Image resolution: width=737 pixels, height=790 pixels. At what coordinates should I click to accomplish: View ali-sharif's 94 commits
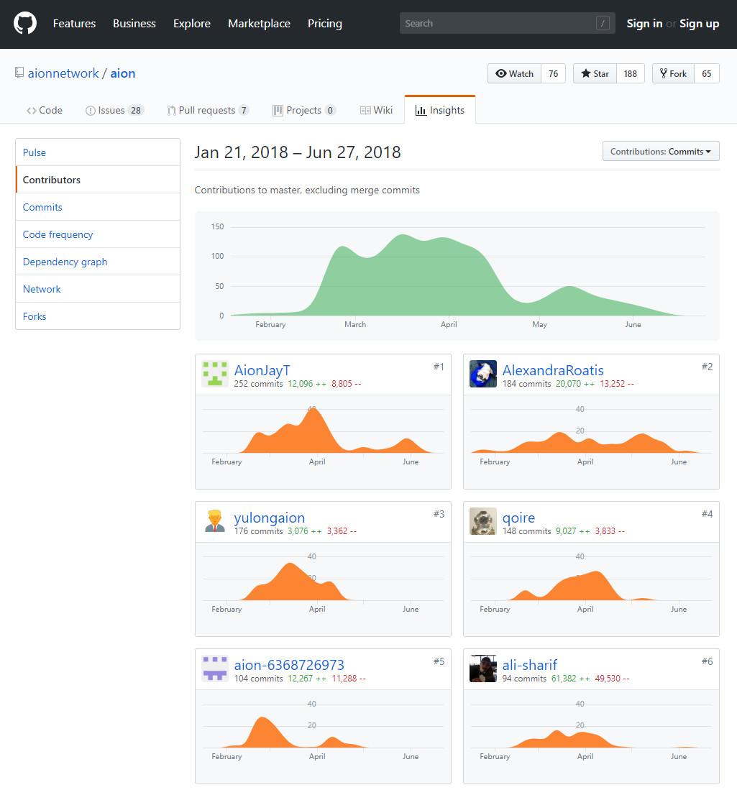coord(524,679)
